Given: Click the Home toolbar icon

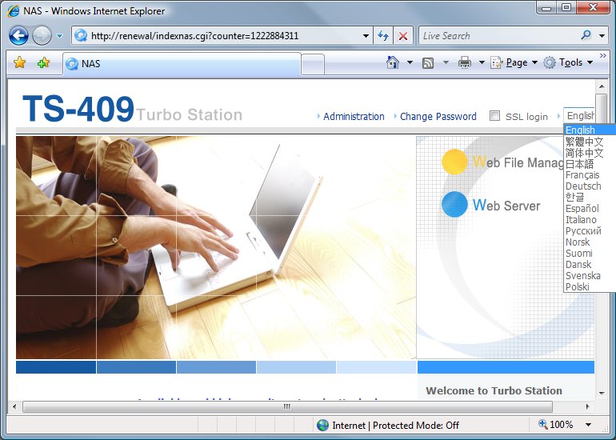Looking at the screenshot, I should pos(393,62).
